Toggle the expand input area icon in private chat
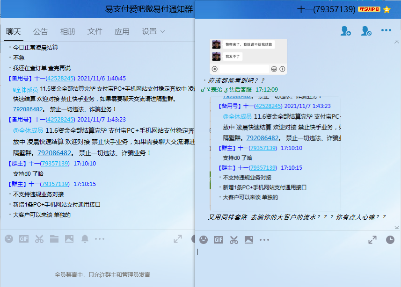This screenshot has width=401, height=287. click(372, 240)
